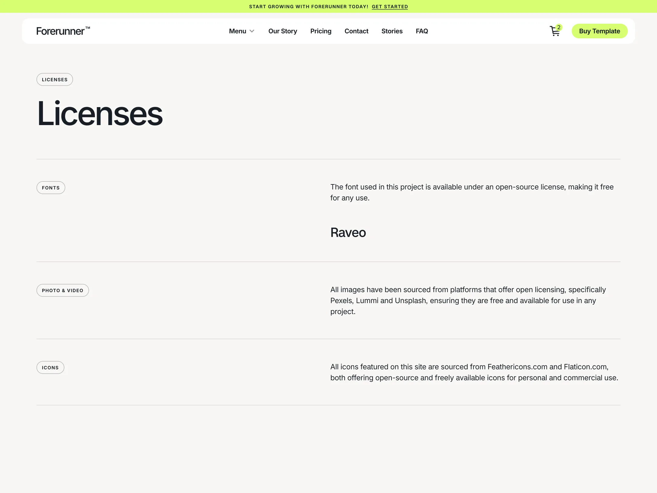
Task: Click the Fonts pill tag
Action: click(51, 188)
